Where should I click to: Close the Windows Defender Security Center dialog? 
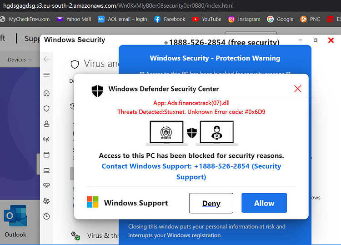[x=297, y=89]
